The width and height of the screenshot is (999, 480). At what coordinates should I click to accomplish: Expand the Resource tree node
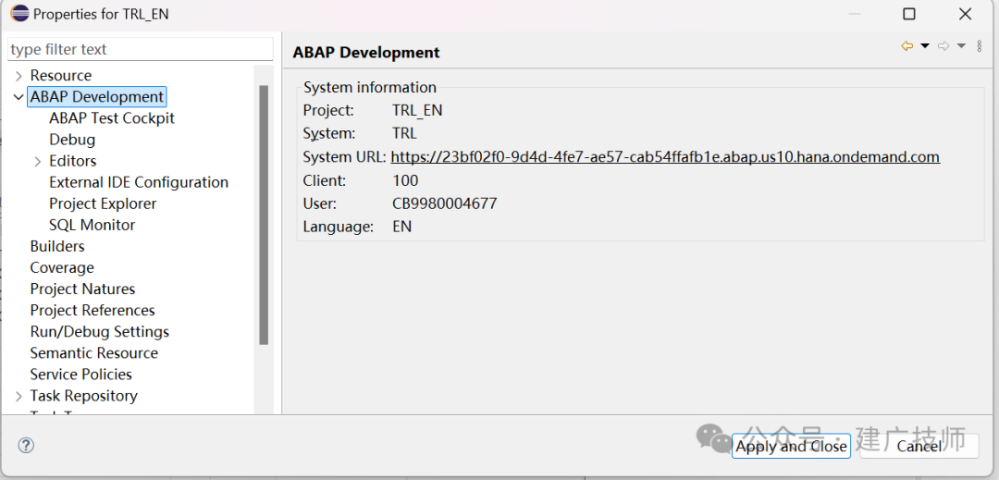coord(18,76)
